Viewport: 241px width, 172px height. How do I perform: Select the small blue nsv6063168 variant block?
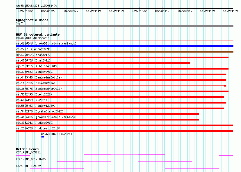[43, 137]
